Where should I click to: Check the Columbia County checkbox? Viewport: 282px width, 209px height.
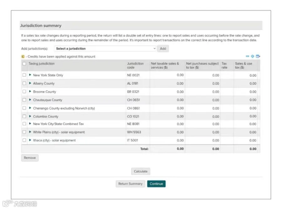24,117
